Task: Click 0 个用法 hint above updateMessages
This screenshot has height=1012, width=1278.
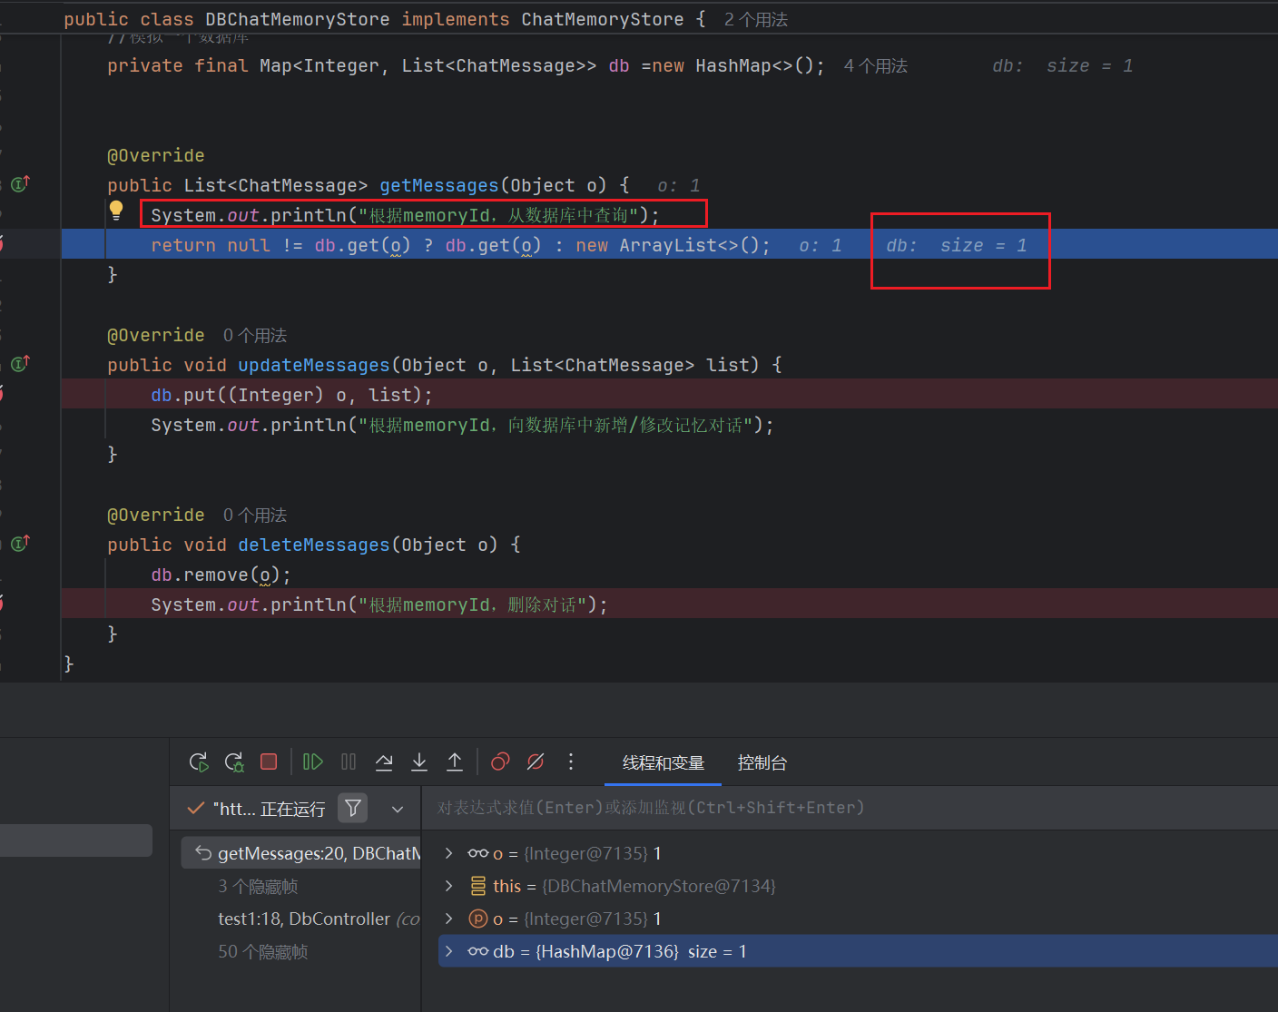Action: (255, 336)
